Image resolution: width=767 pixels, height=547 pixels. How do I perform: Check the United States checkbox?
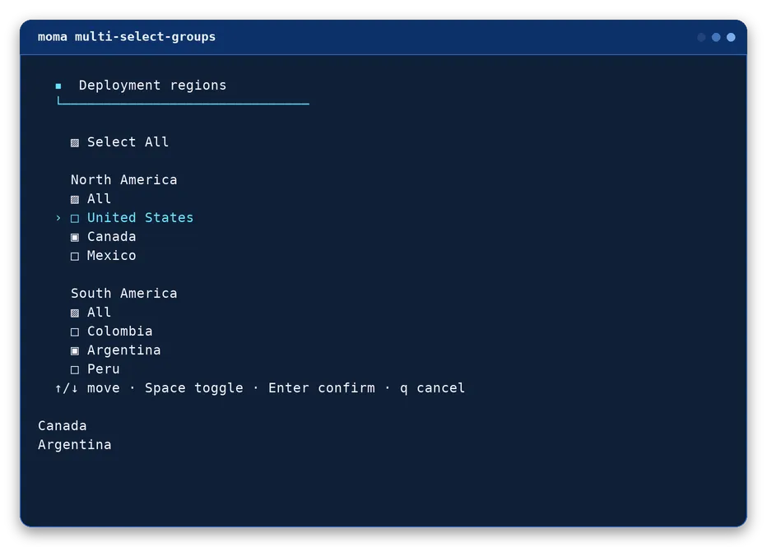pos(75,219)
